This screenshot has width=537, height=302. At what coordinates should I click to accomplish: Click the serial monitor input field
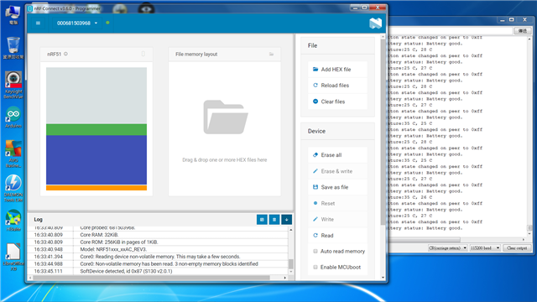click(451, 31)
